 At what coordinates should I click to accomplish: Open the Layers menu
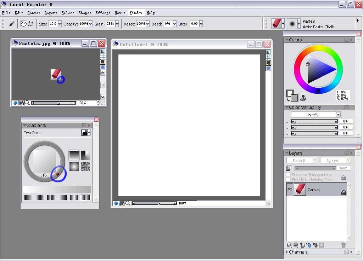tap(51, 13)
